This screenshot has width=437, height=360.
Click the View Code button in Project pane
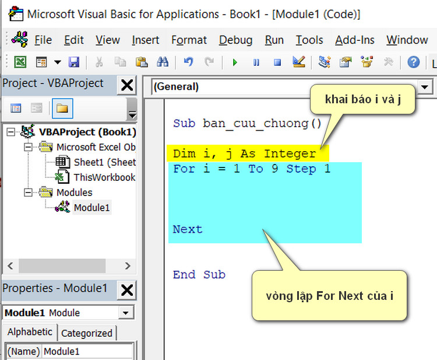pyautogui.click(x=16, y=108)
